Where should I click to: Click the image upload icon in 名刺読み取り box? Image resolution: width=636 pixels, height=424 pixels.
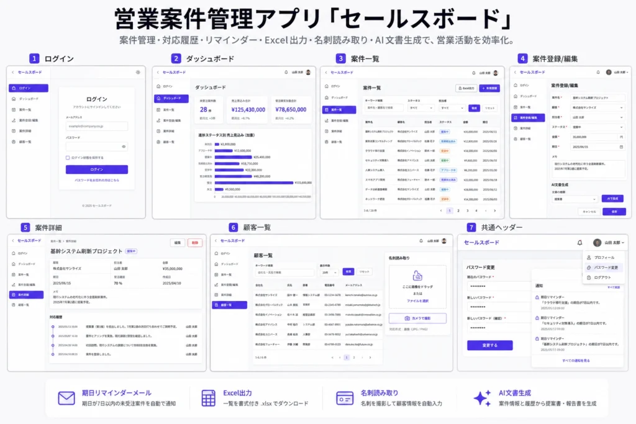tap(417, 276)
